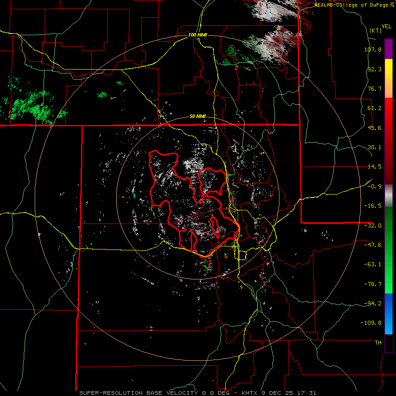Click the [KT] units label
The height and width of the screenshot is (396, 396).
[376, 30]
